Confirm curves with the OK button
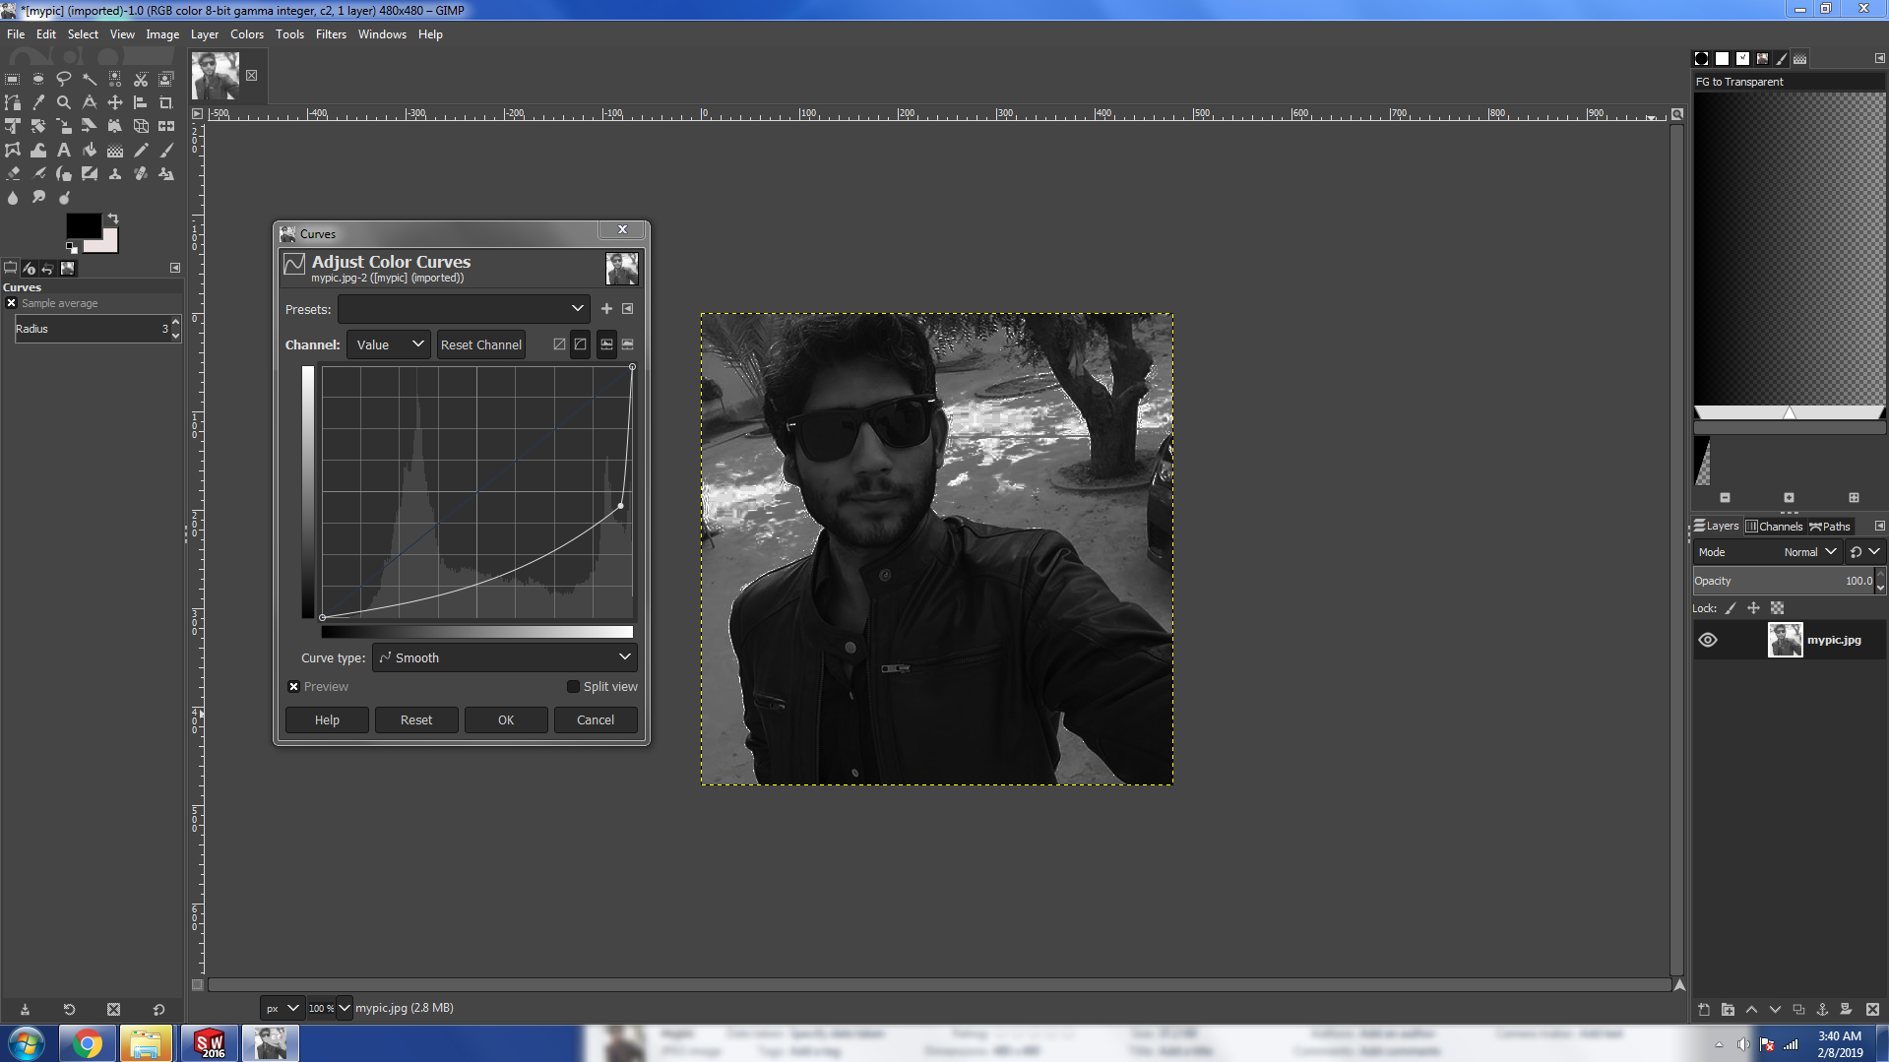 (x=506, y=720)
